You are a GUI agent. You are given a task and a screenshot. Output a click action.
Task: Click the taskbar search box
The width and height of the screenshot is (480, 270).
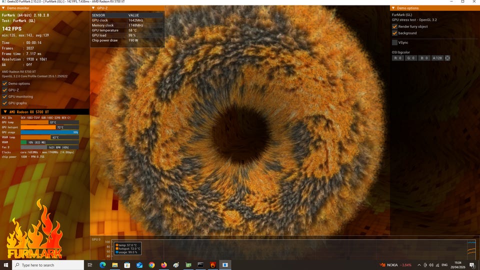click(48, 265)
